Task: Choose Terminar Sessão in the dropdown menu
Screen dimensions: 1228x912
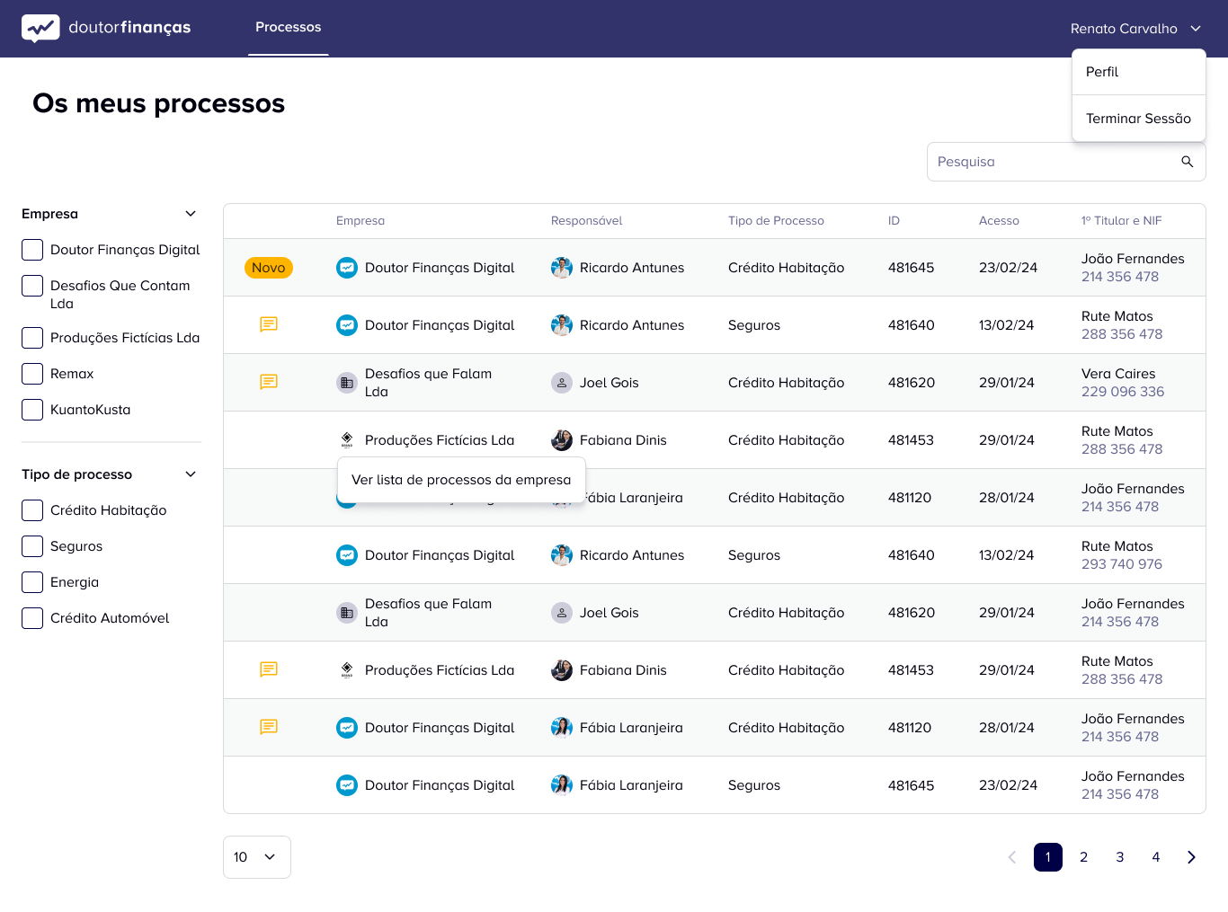Action: tap(1138, 119)
